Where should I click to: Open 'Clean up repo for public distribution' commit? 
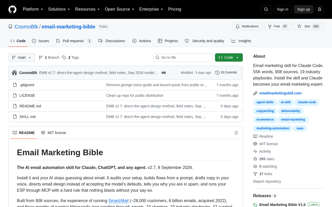(x=135, y=95)
